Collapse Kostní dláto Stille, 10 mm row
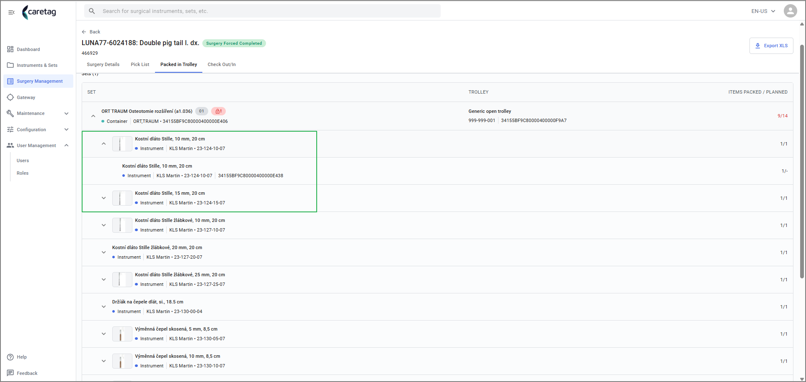 tap(104, 144)
